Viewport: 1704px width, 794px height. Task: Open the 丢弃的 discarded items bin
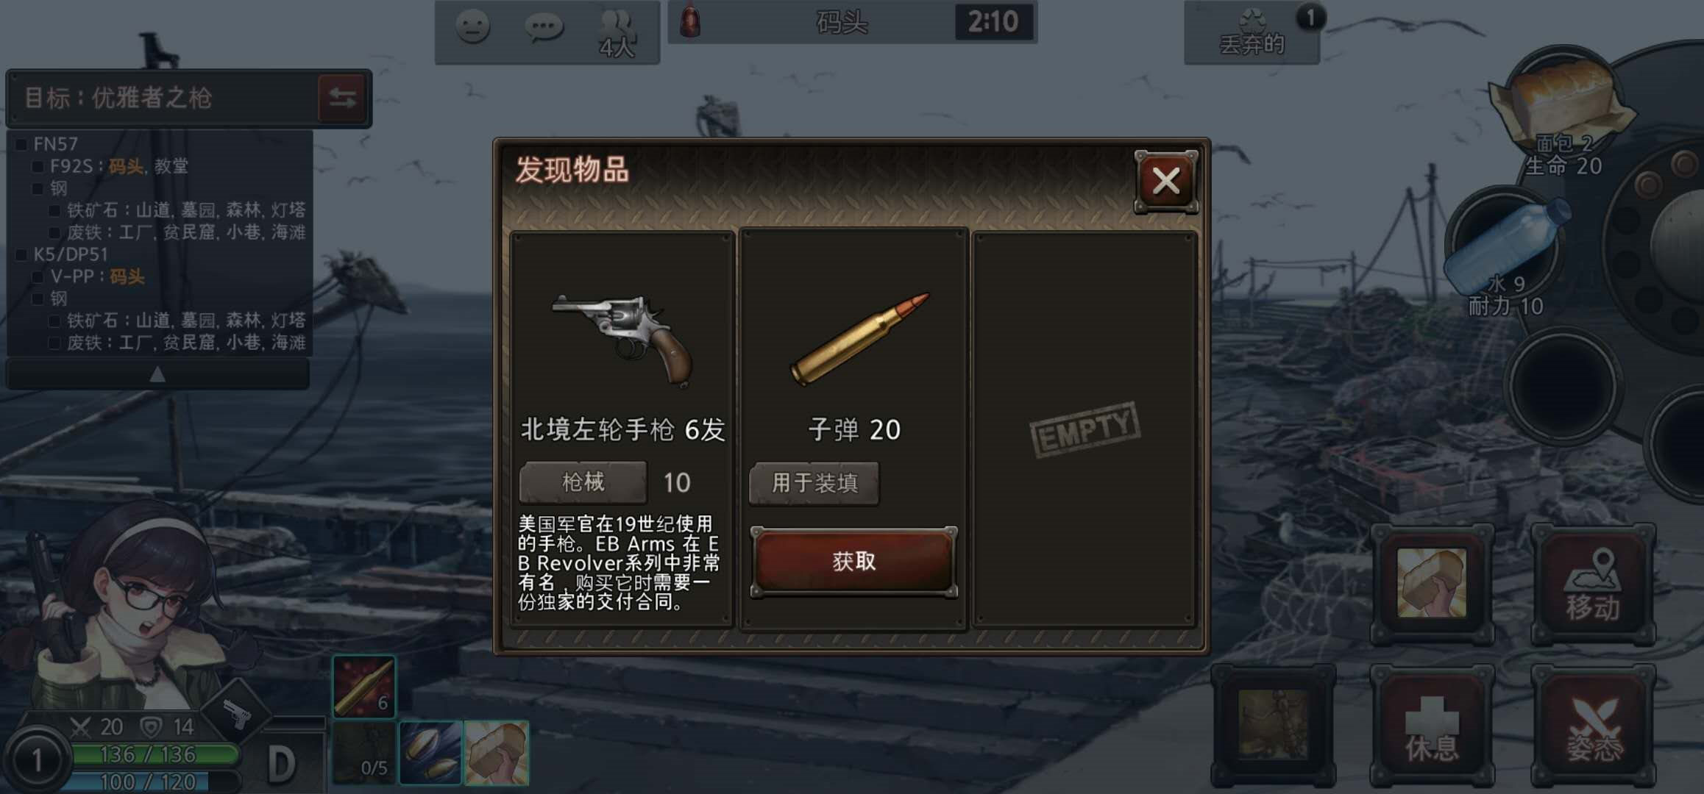click(x=1252, y=32)
